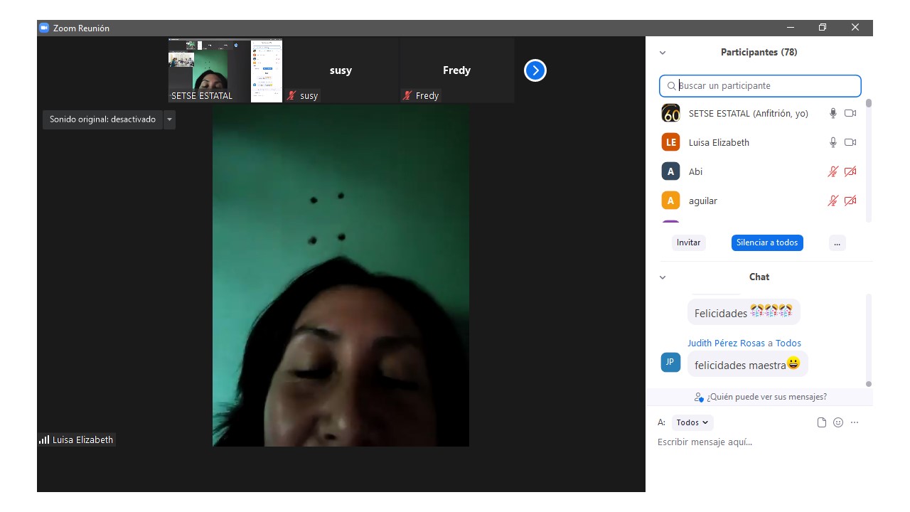Select the Fredy video tile
This screenshot has height=512, width=910.
tap(457, 70)
